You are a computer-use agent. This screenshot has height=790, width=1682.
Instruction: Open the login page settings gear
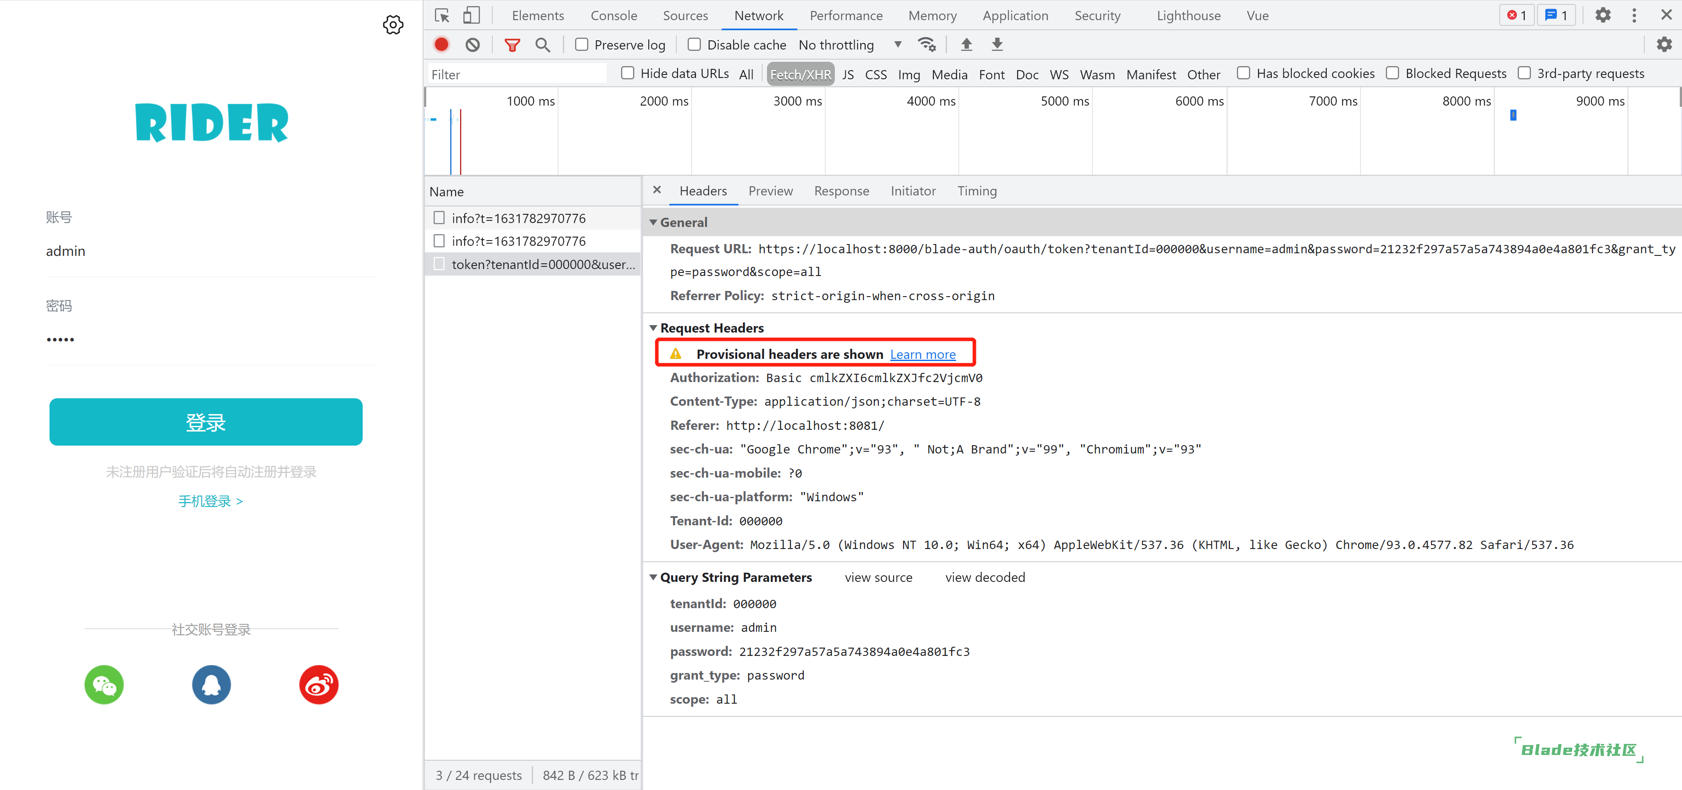coord(393,25)
